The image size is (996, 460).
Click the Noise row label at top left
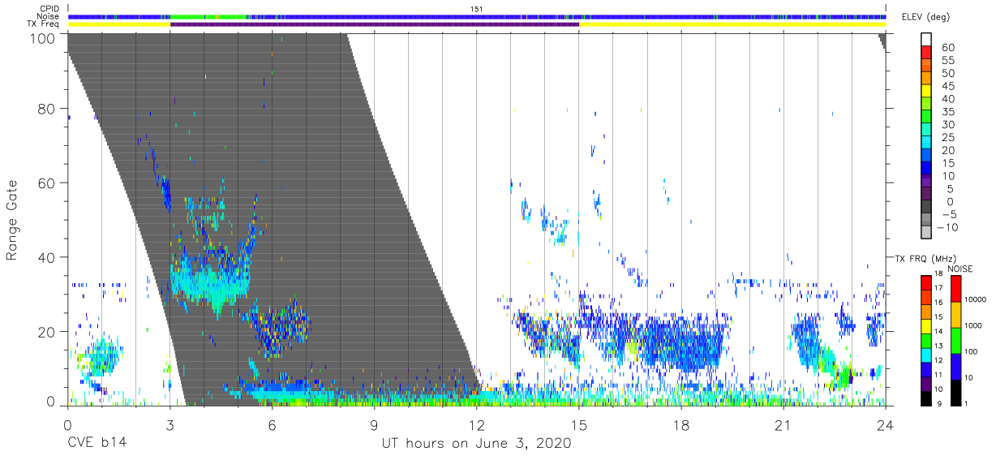point(49,16)
